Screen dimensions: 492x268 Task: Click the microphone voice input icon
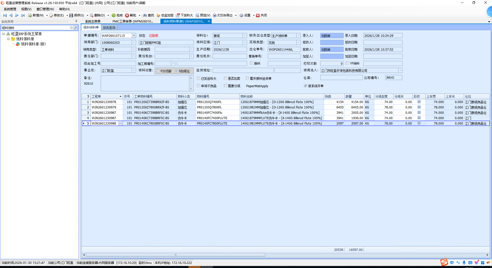464,263
